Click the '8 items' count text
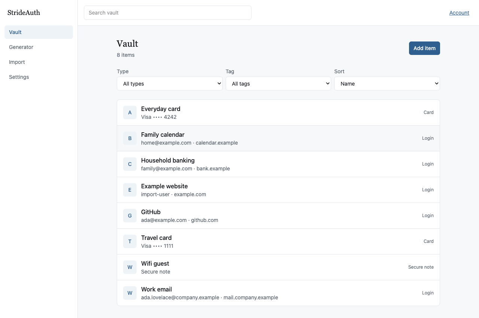This screenshot has height=318, width=479. 126,55
